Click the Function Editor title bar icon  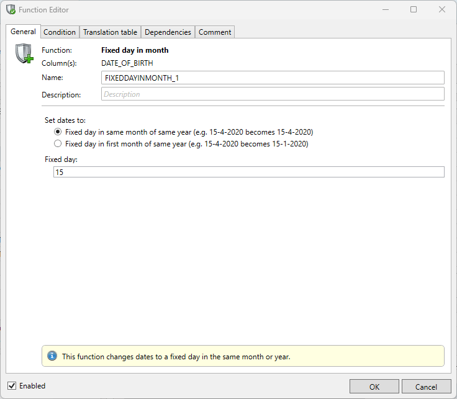pyautogui.click(x=11, y=10)
